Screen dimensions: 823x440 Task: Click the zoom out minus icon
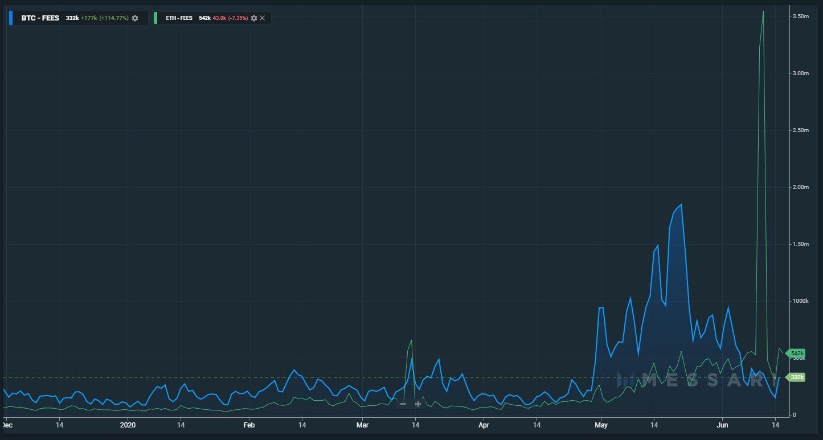pos(403,403)
